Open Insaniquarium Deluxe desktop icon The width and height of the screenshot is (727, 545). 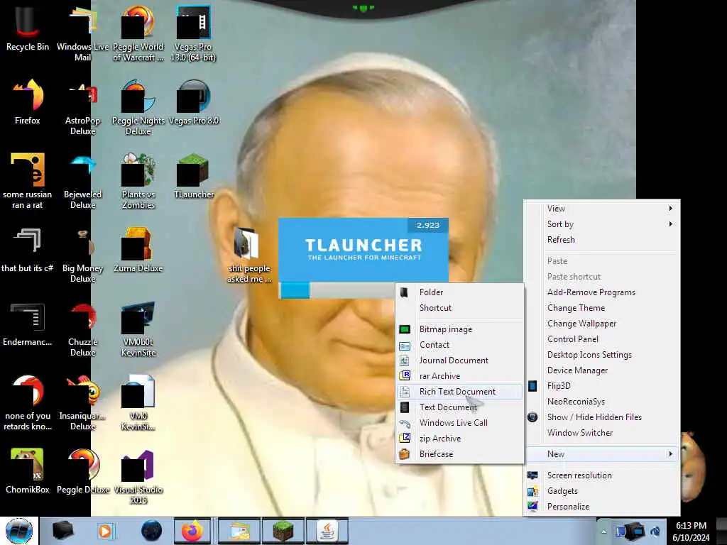click(x=82, y=402)
